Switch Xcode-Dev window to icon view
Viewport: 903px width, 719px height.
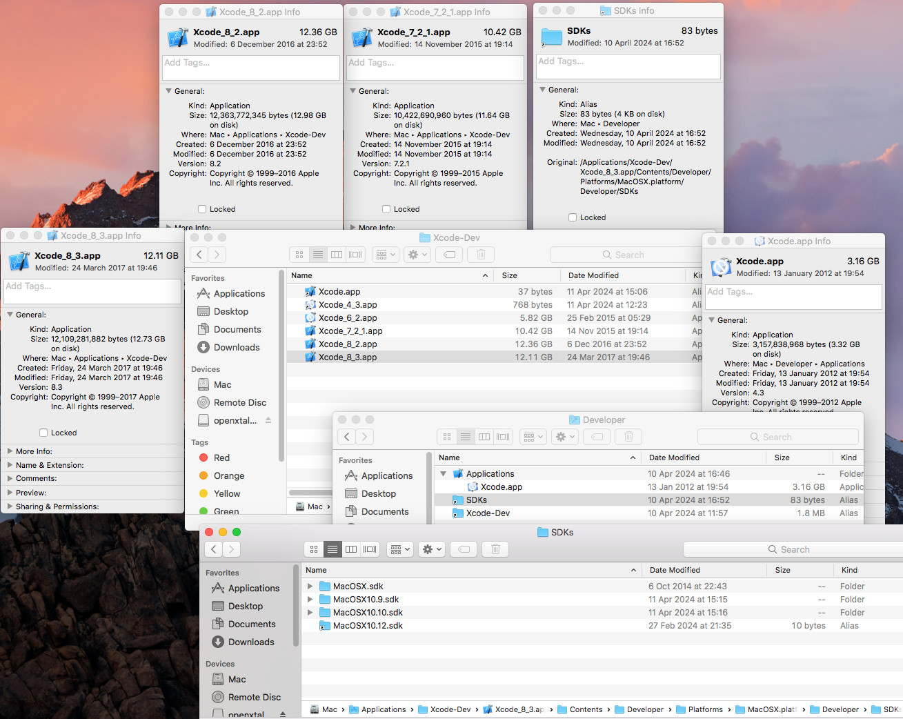[299, 255]
